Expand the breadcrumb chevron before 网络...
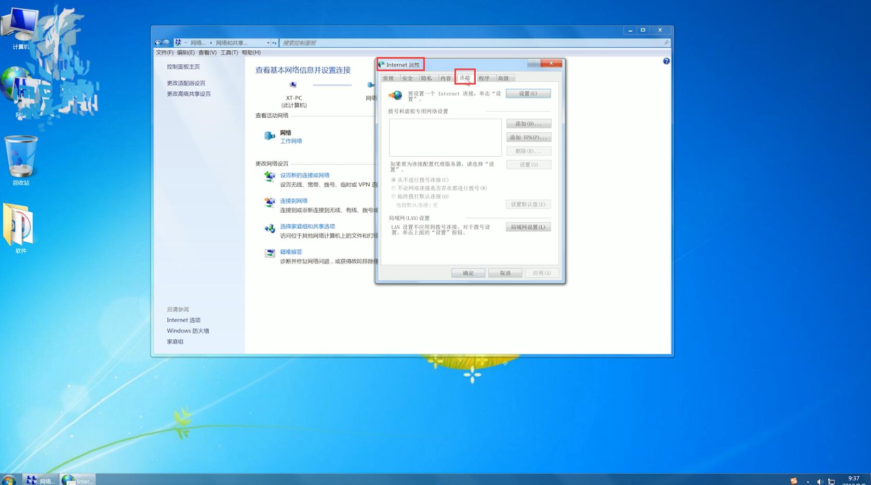Screen dimensions: 871x485 (x=185, y=43)
